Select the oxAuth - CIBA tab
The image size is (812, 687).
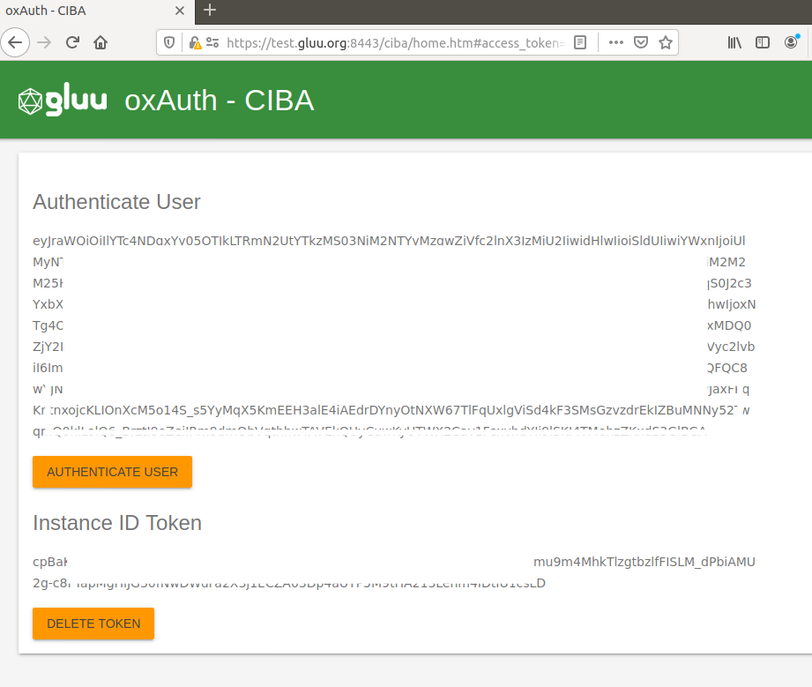coord(88,12)
